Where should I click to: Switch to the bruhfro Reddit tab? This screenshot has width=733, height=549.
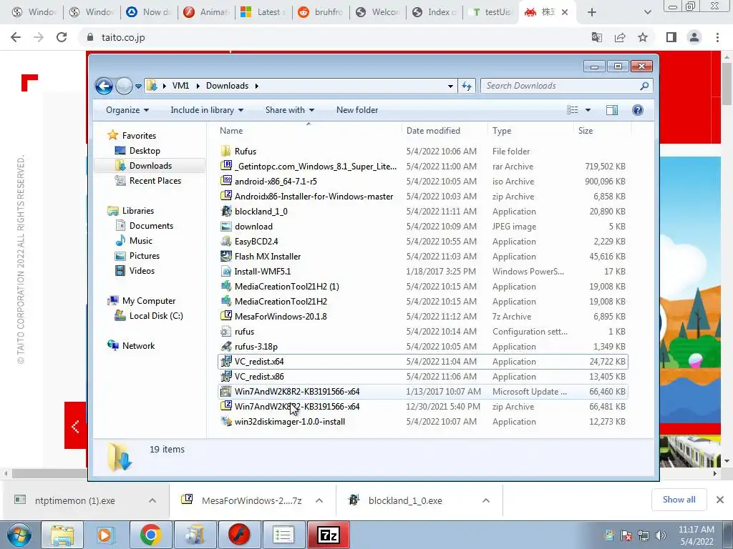pos(321,12)
